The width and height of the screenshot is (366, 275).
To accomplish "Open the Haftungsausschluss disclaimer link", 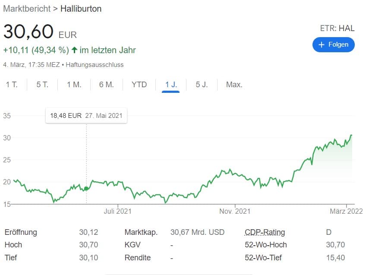I will pos(95,65).
